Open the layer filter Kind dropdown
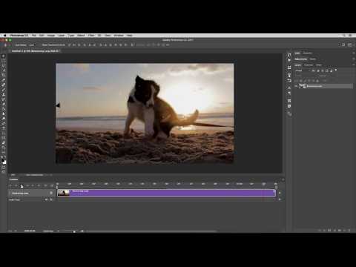 pos(303,70)
